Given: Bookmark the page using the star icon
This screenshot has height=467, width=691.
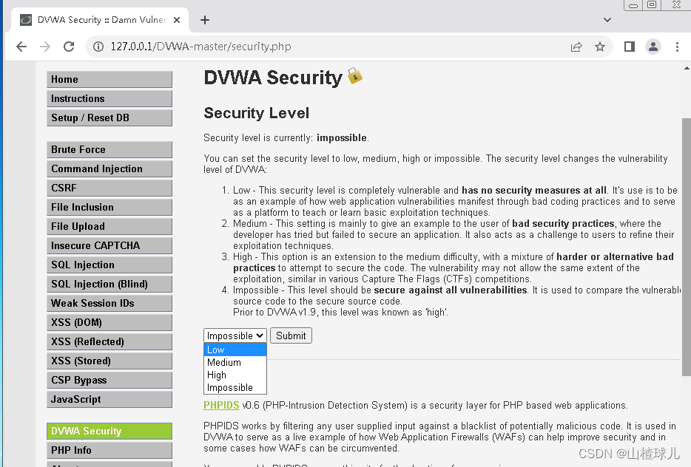Looking at the screenshot, I should click(x=600, y=46).
